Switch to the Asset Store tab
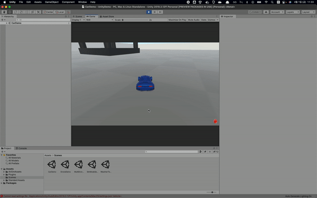 tap(107, 16)
